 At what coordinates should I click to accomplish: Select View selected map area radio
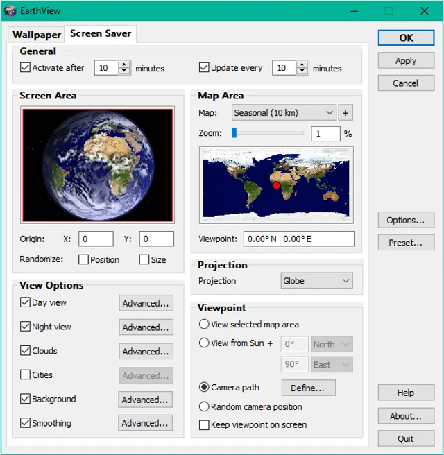[x=204, y=324]
